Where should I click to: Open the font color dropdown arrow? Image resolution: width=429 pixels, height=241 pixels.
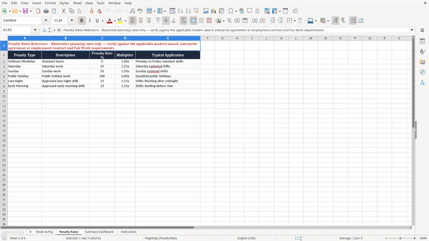pos(115,21)
